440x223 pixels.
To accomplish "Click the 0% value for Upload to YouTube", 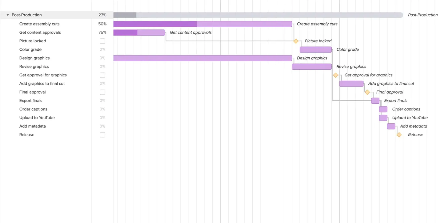I will (x=102, y=118).
